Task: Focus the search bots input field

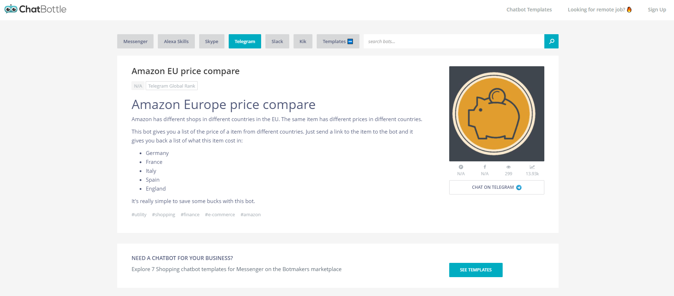Action: coord(454,41)
